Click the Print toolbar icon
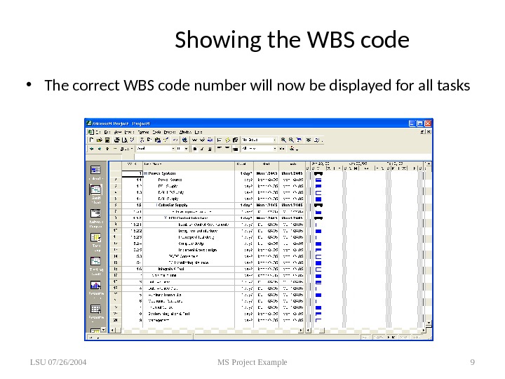Image resolution: width=505 pixels, height=379 pixels. [117, 140]
